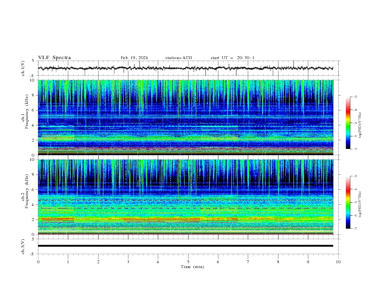381x294 pixels.
Task: Click time-axis tick label "7" at bottom
Action: coord(248,262)
